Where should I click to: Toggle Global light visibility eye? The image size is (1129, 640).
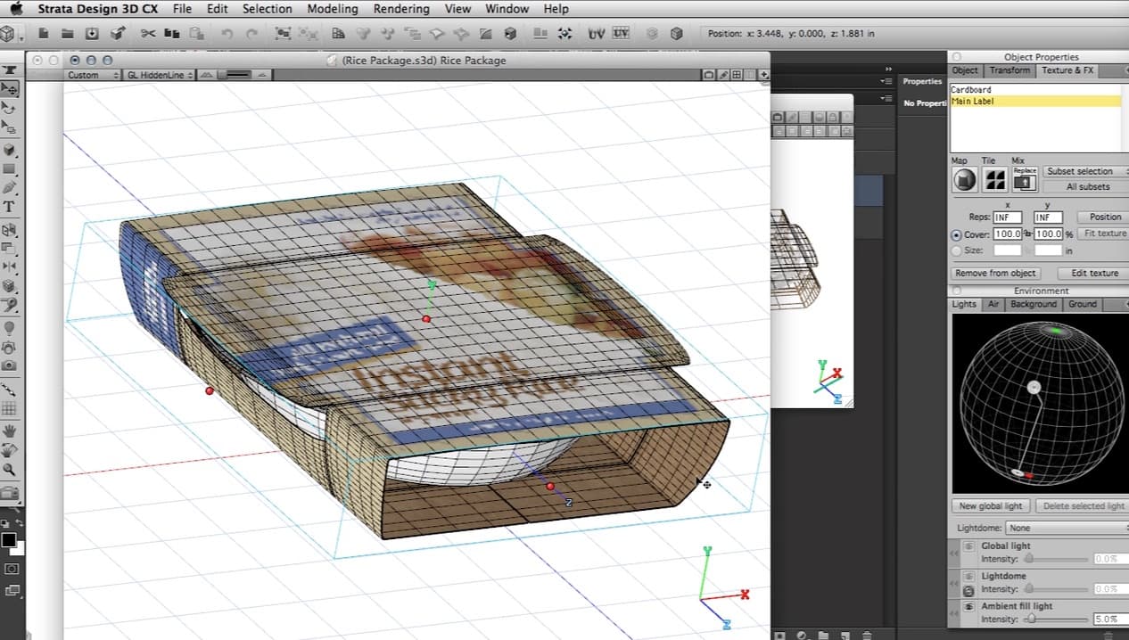(x=968, y=546)
